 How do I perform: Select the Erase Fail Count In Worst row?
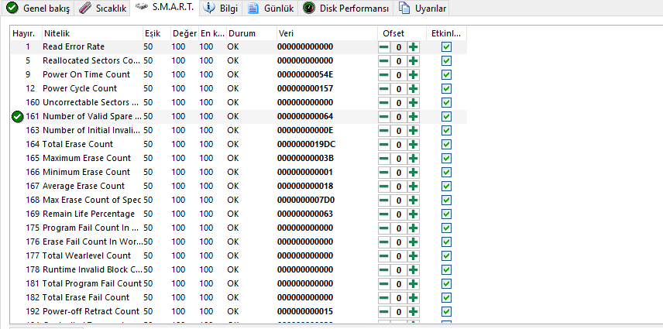(x=239, y=242)
